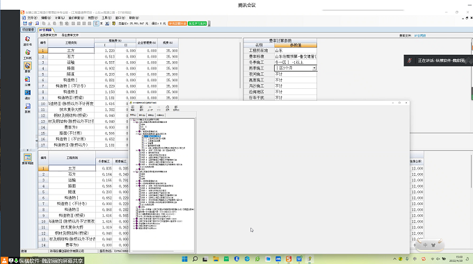Click main toolbar overflow arrow
The image size is (473, 264).
coord(209,24)
